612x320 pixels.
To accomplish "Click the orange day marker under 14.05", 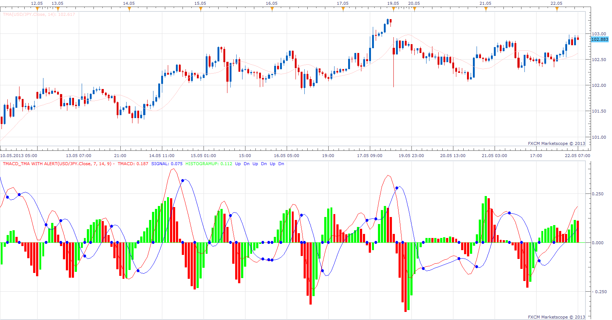I will tap(129, 9).
